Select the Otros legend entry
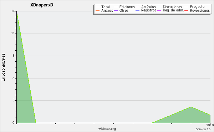Viewport: 214px width, 132px height. tap(124, 10)
